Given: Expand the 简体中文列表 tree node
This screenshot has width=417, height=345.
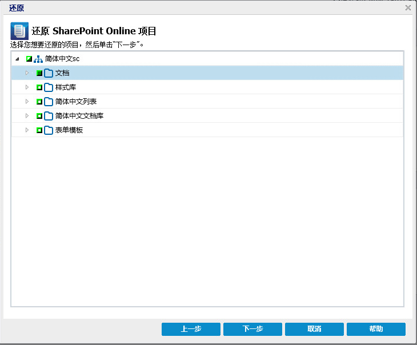Looking at the screenshot, I should pyautogui.click(x=27, y=102).
